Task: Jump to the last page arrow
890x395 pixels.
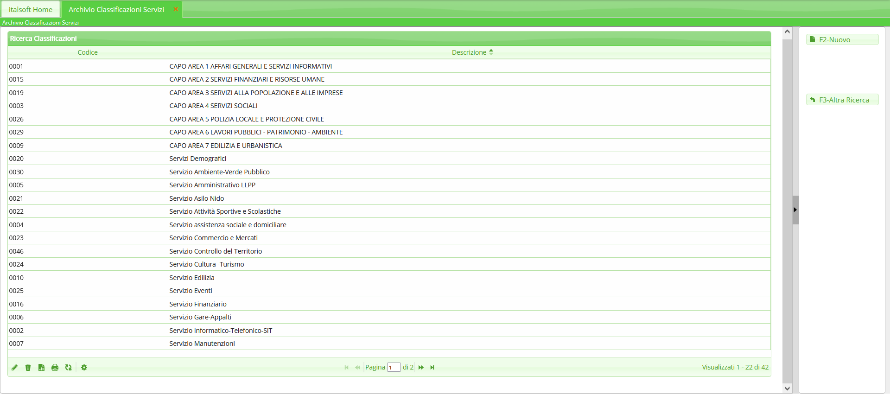Action: tap(432, 368)
